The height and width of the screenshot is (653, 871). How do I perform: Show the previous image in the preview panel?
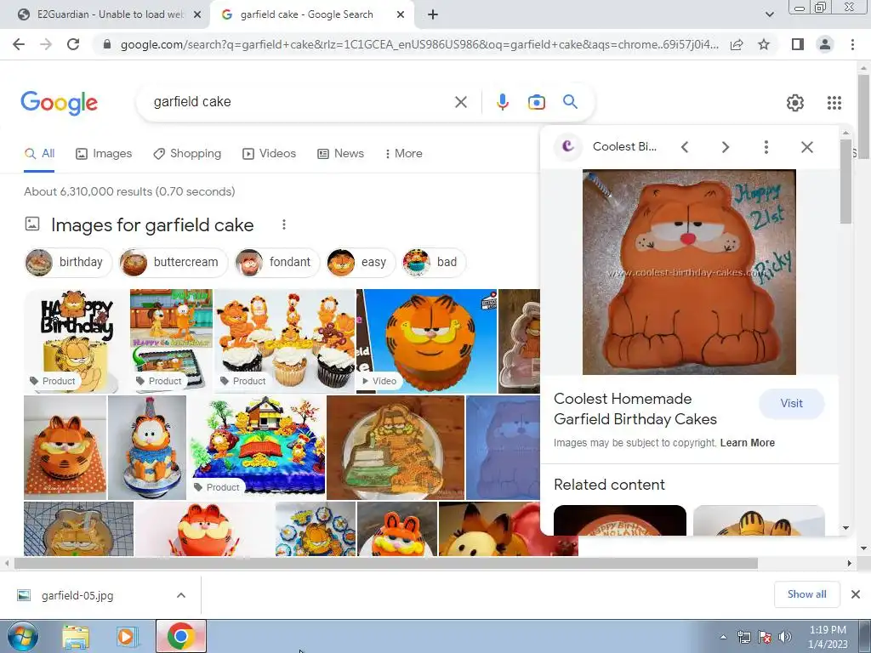pyautogui.click(x=685, y=146)
